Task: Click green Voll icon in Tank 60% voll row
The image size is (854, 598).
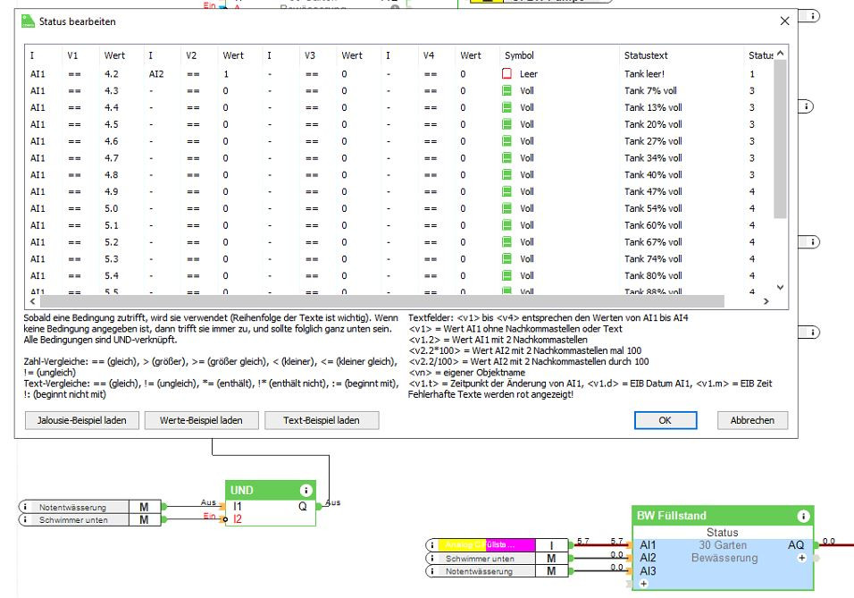Action: (x=507, y=225)
